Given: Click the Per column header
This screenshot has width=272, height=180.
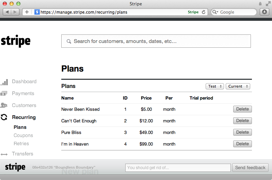Looking at the screenshot, I should [169, 98].
